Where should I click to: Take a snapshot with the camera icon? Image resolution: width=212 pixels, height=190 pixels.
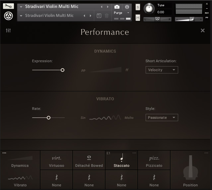[117, 7]
